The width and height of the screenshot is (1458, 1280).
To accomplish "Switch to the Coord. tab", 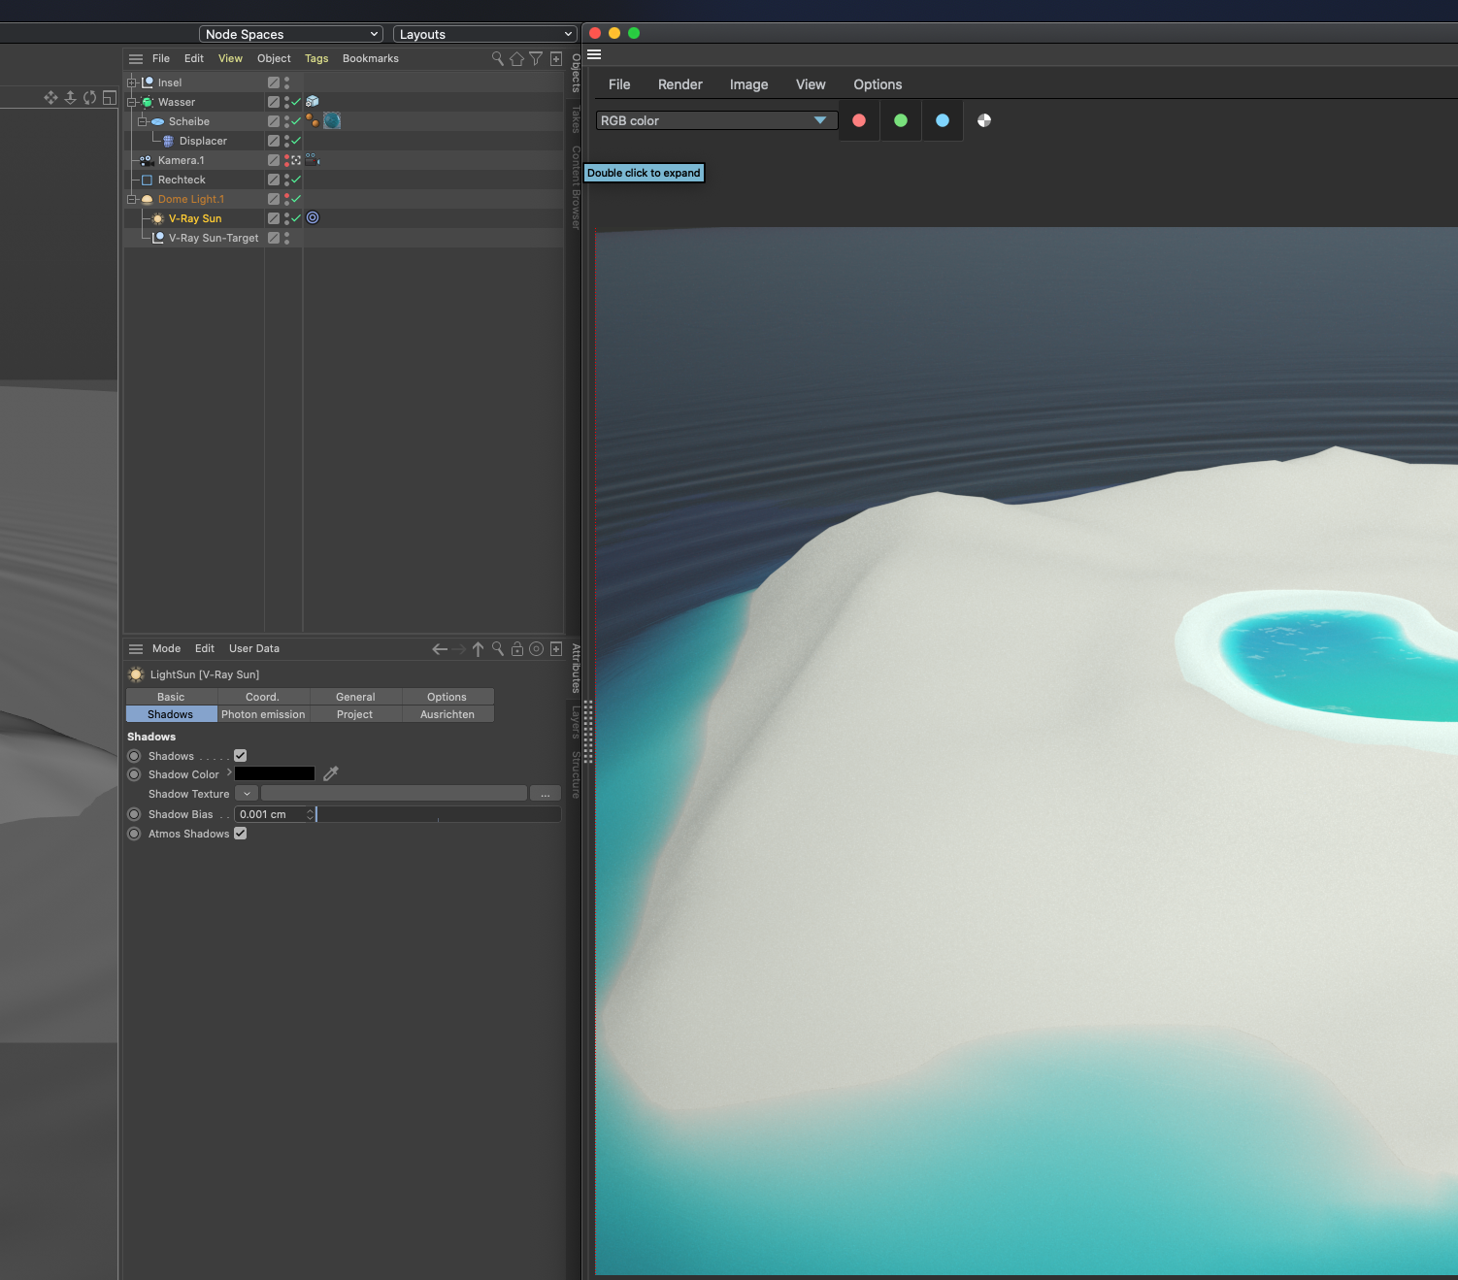I will coord(262,697).
